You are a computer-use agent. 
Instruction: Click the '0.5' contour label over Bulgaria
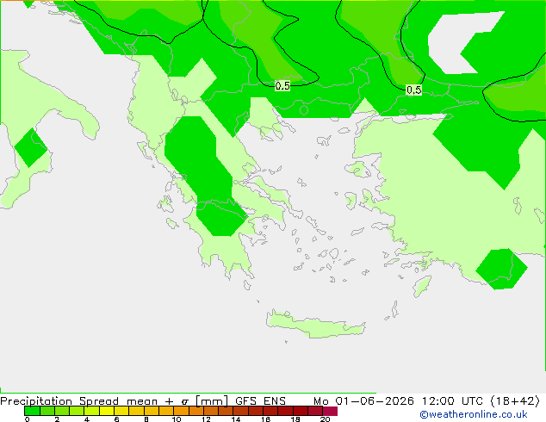282,85
